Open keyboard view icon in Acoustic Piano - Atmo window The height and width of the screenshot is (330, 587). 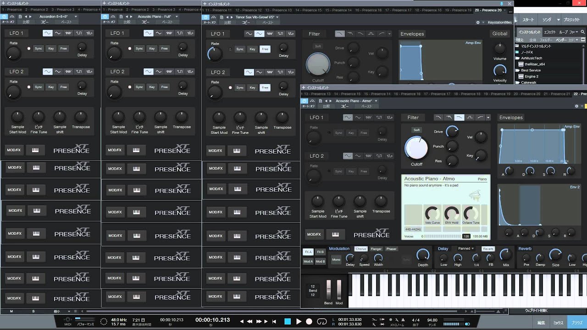point(336,234)
